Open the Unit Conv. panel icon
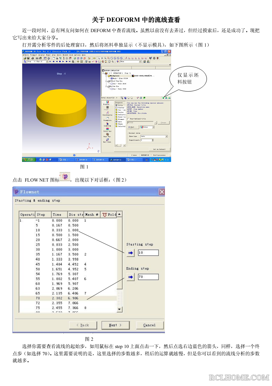Viewport: 272px width, 386px height. [x=107, y=140]
